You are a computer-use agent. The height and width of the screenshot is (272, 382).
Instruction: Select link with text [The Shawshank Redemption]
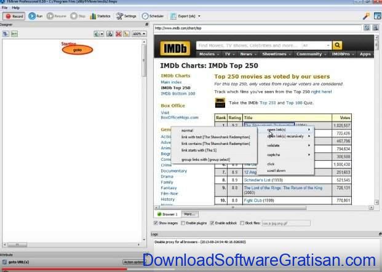[214, 137]
